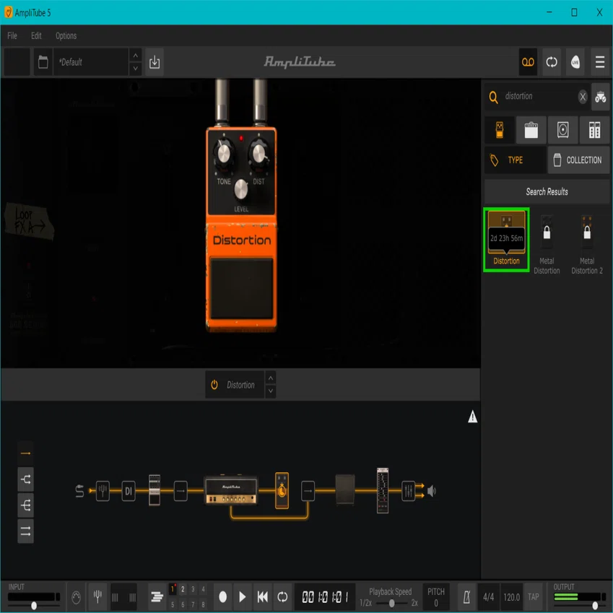Screen dimensions: 613x613
Task: Open the tuner icon in bottom bar
Action: point(97,596)
